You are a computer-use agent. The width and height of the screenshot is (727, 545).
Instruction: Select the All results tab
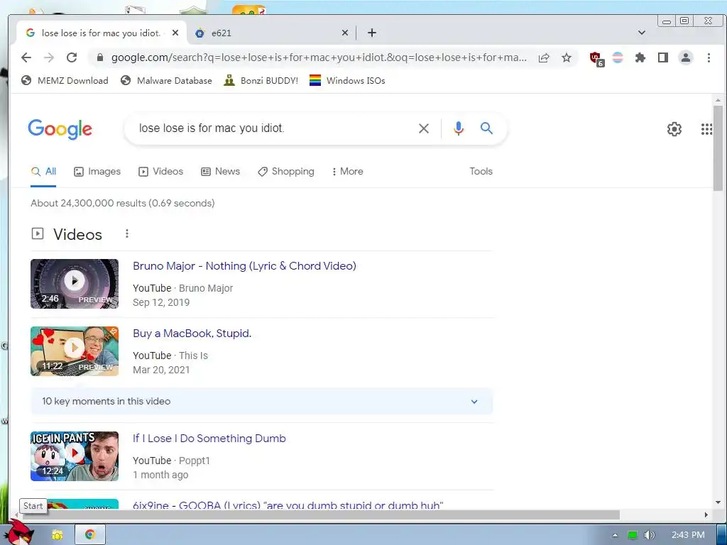click(x=43, y=172)
